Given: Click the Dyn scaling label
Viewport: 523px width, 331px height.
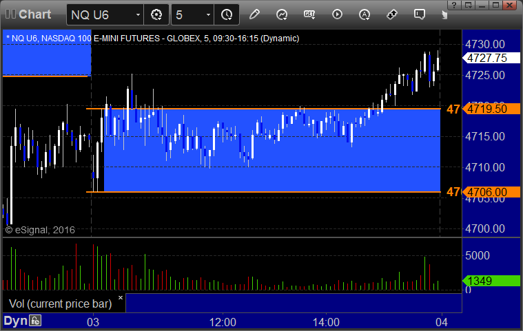Looking at the screenshot, I should (x=15, y=321).
